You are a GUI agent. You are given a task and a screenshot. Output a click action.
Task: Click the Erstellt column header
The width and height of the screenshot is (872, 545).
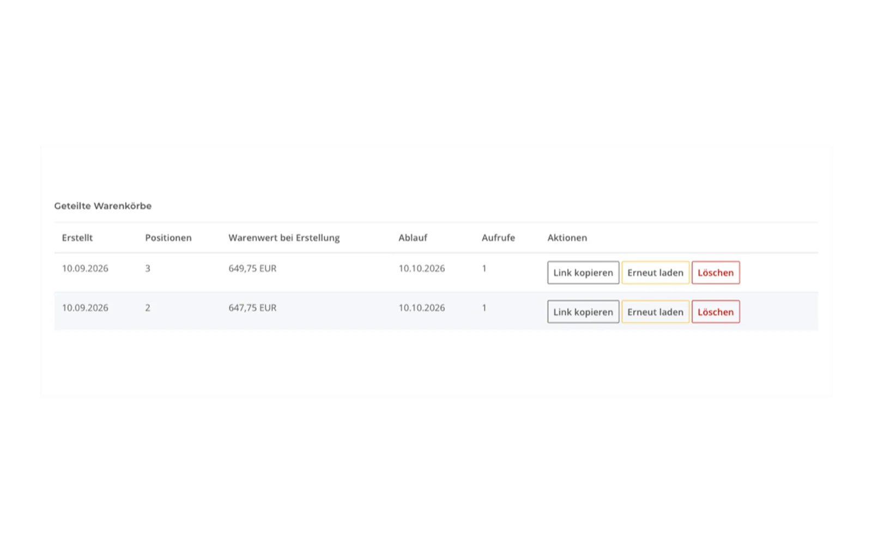coord(77,238)
